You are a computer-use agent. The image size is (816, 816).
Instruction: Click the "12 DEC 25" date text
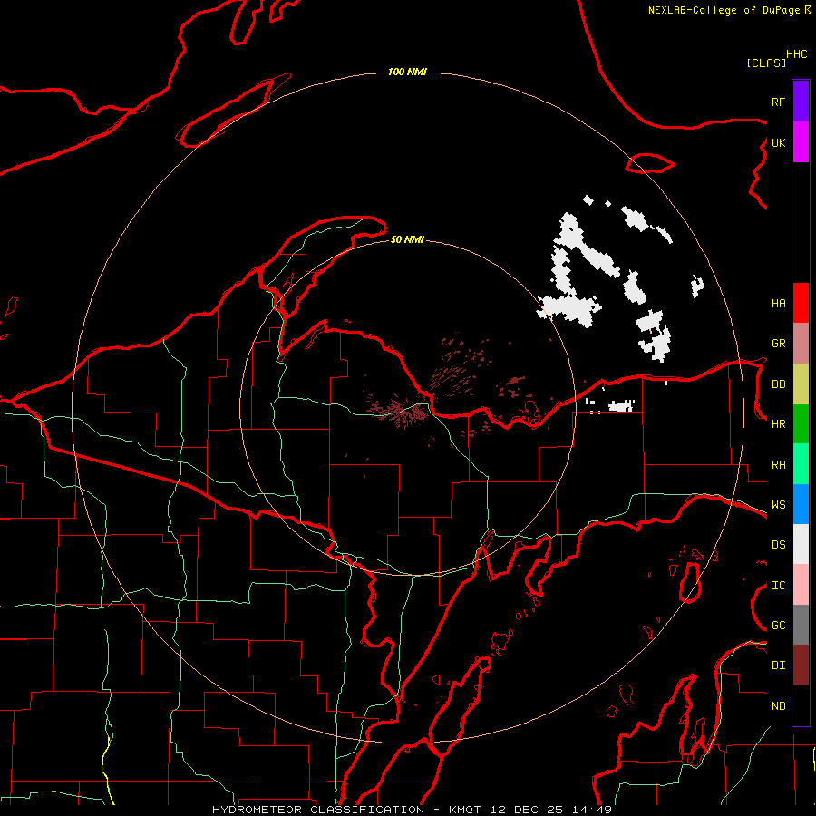[x=527, y=810]
